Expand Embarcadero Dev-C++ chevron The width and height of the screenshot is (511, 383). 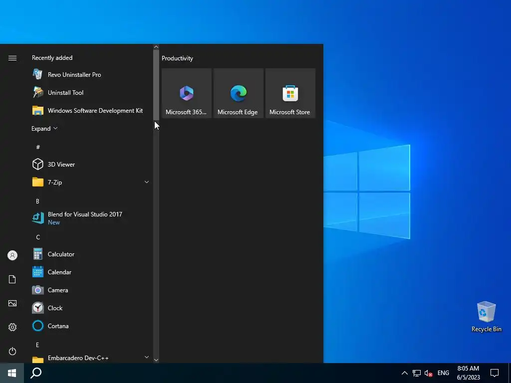coord(147,357)
